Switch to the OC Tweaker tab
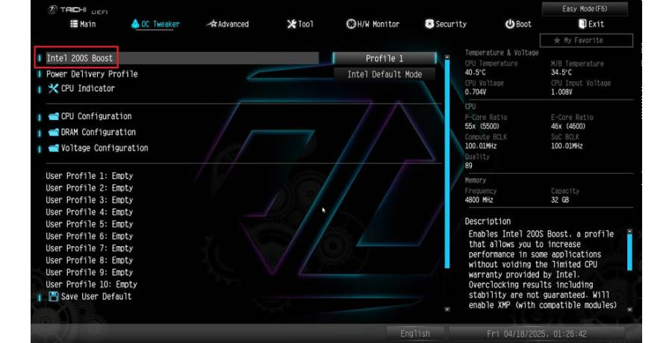 pos(155,24)
